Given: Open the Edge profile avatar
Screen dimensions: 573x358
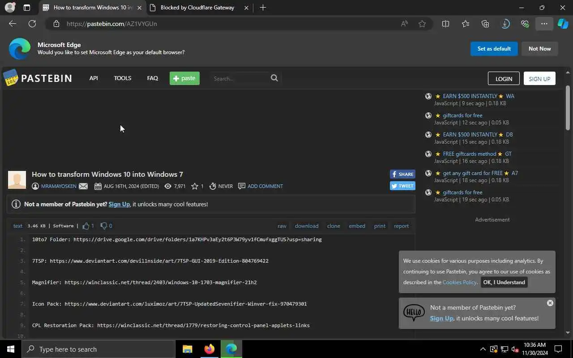Looking at the screenshot, I should [x=9, y=8].
